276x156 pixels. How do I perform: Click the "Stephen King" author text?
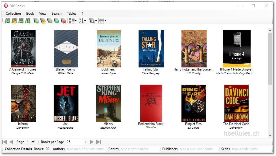click(108, 128)
